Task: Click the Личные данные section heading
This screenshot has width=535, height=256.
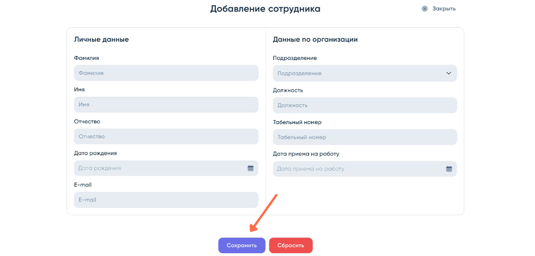Action: [x=101, y=39]
